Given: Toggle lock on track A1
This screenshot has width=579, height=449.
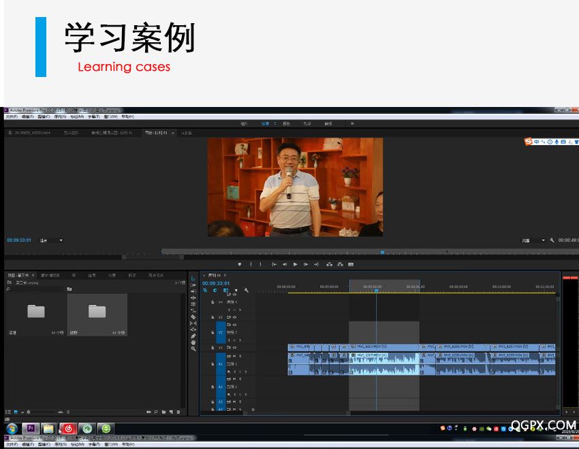Looking at the screenshot, I should [213, 364].
